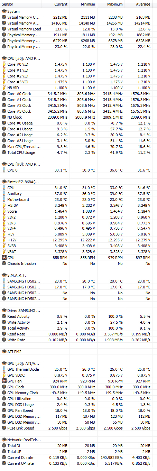Click the VBAT voltage lightning icon
Viewport: 157px width, 471px height.
pos(4,252)
